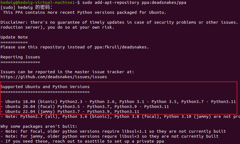Image resolution: width=240 pixels, height=144 pixels.
Task: Click the libssl<3 jammy note
Action: tap(110, 136)
